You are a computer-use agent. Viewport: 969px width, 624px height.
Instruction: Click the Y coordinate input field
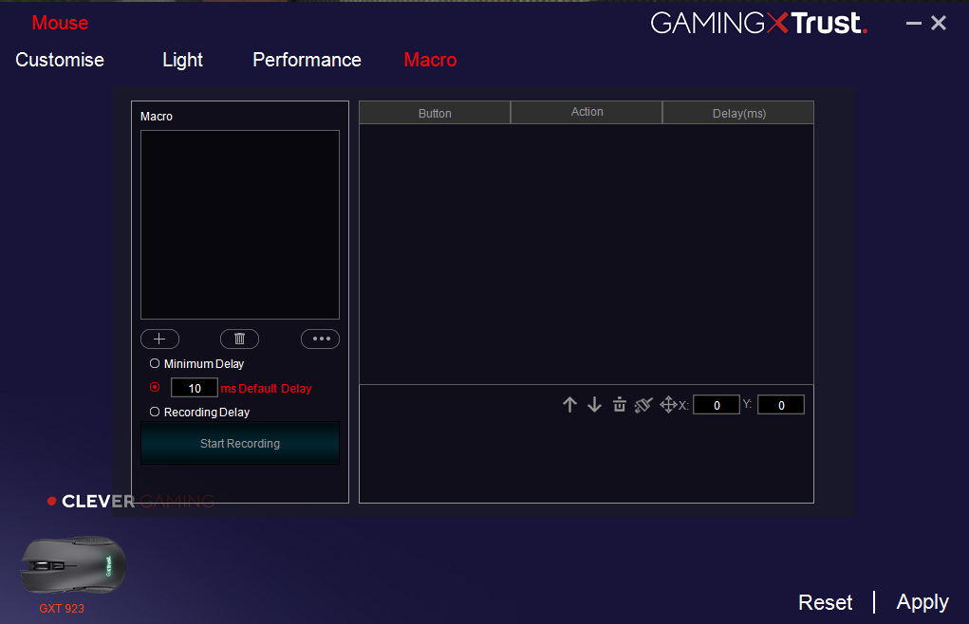(x=781, y=405)
